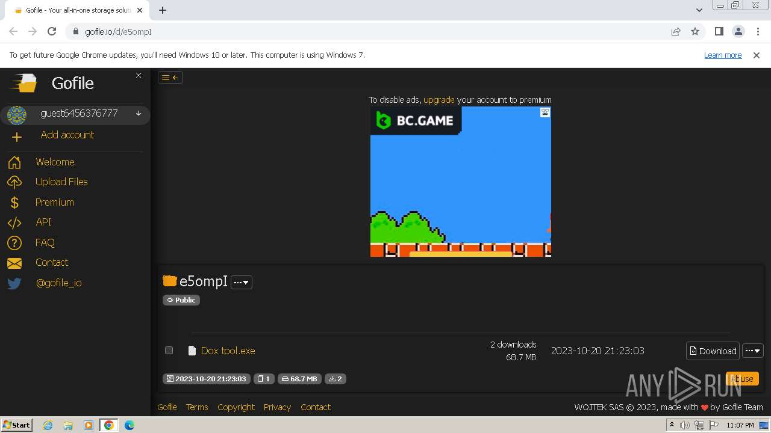Click the Download button for Dox tool.exe
This screenshot has height=433, width=771.
[x=713, y=351]
